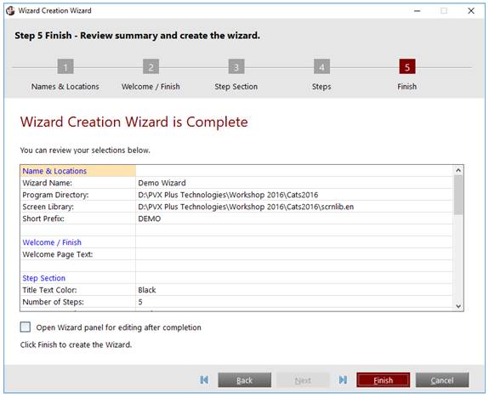Jump to first step arrow icon
The width and height of the screenshot is (489, 398).
(204, 379)
